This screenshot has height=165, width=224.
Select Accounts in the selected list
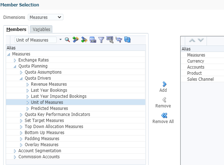pos(196,67)
